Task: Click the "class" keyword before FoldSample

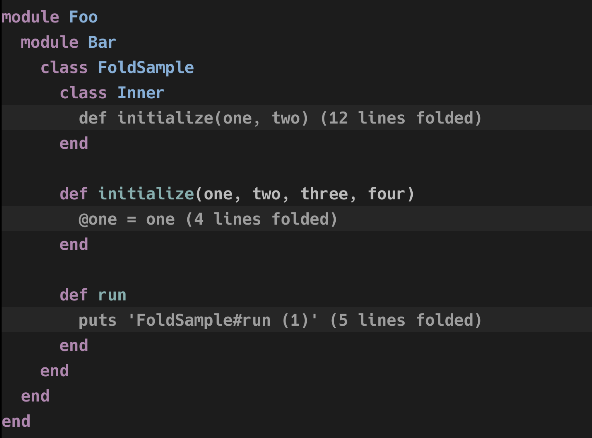Action: [x=64, y=68]
